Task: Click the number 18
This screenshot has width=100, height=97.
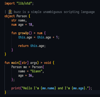Action: tap(30, 25)
